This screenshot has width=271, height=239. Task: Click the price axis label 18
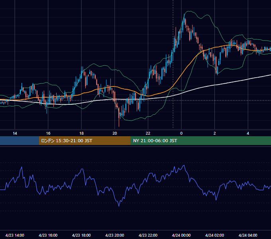[x=81, y=133]
